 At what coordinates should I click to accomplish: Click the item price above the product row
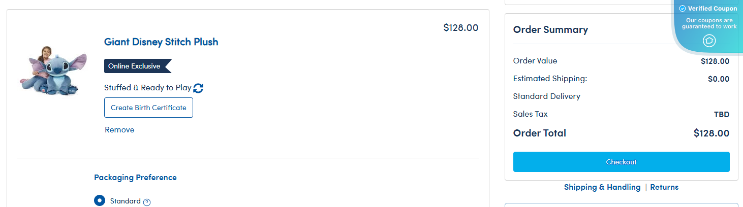460,27
